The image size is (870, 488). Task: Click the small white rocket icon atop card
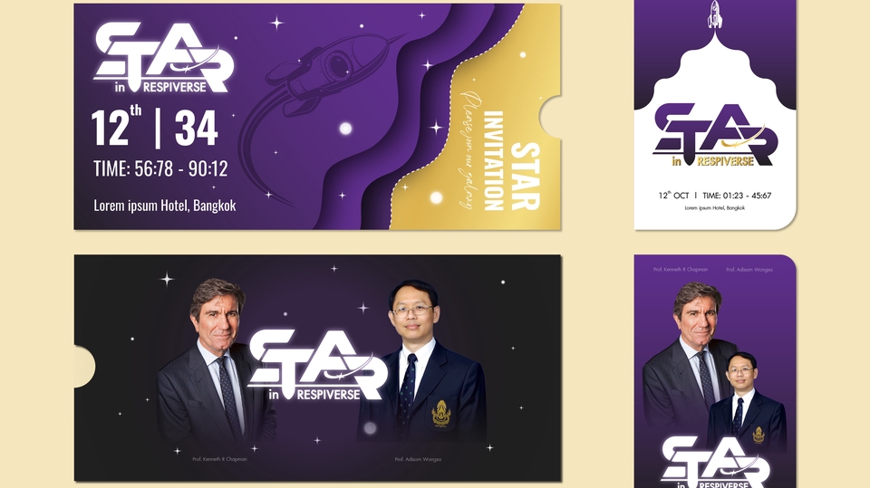714,14
